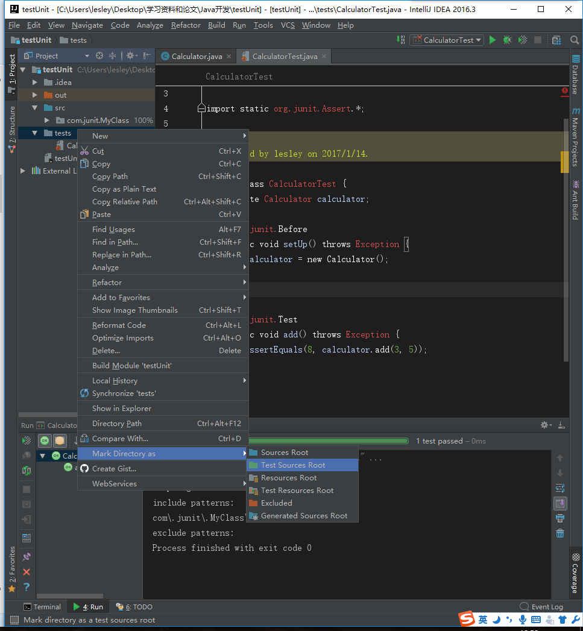Open Sogou toolbox wrench icon

576,620
